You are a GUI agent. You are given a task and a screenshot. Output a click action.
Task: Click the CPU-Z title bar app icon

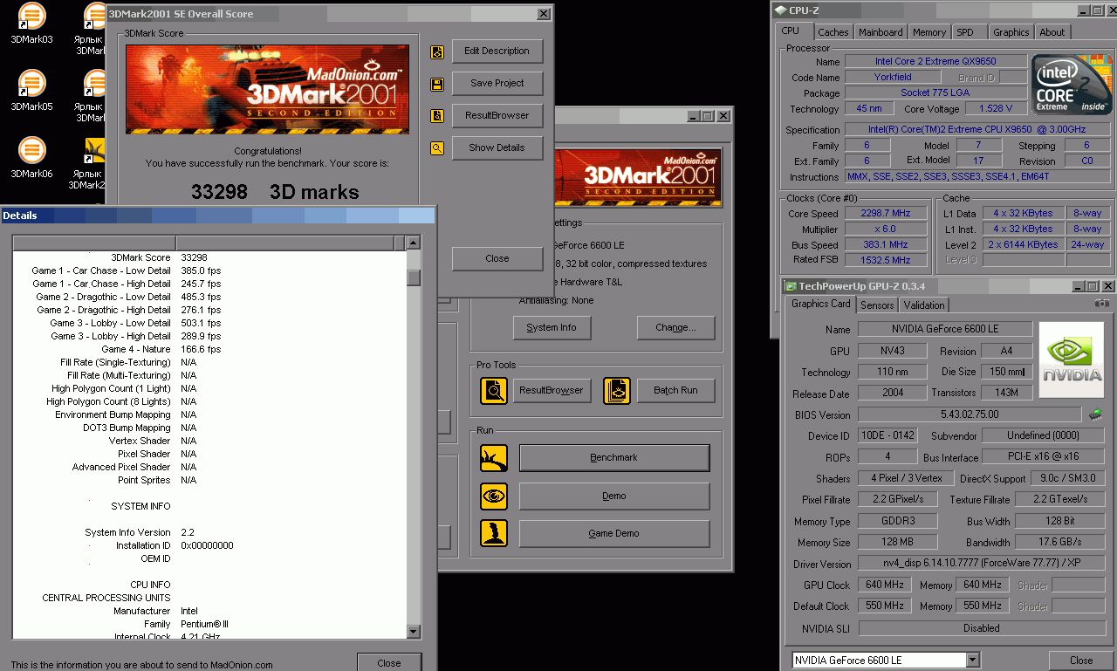781,10
